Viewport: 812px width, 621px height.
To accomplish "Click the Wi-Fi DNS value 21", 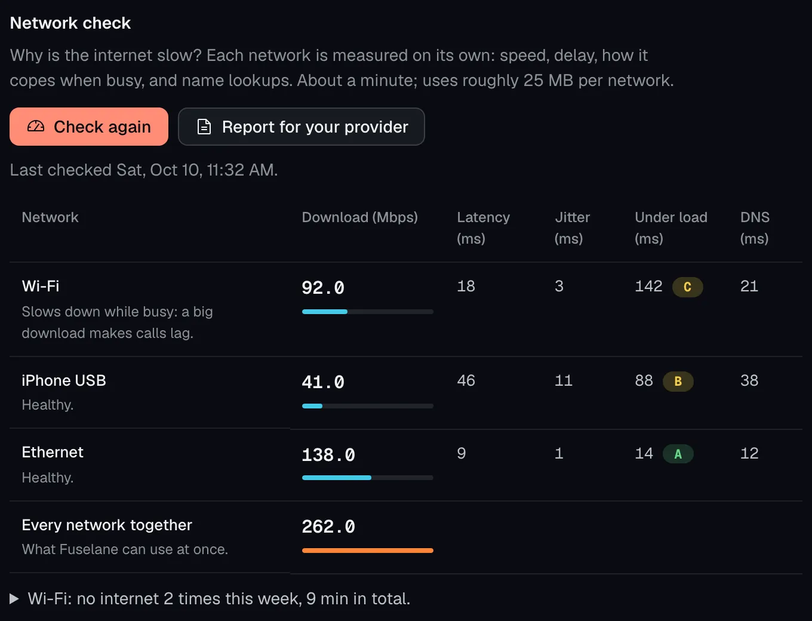I will point(749,286).
